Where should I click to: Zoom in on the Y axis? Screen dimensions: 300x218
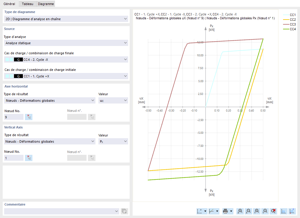(257, 211)
